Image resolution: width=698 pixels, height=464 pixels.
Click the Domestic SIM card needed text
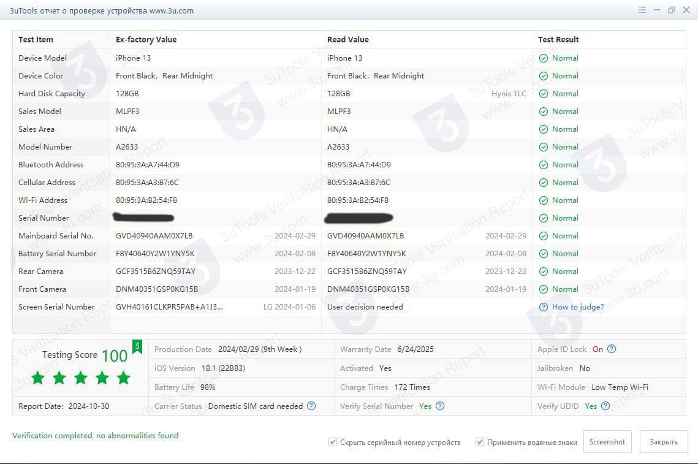(x=256, y=406)
